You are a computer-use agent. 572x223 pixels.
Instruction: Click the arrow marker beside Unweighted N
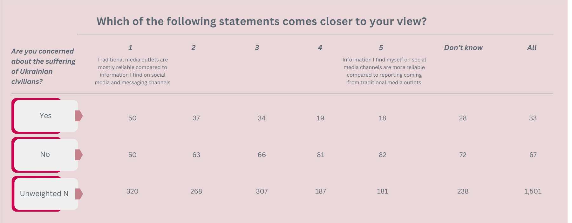point(79,194)
